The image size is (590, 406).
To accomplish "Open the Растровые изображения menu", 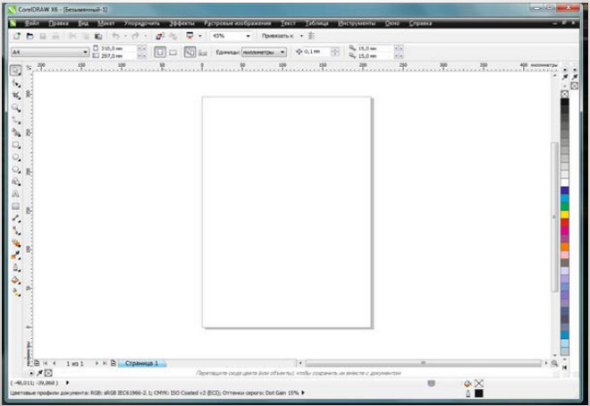I will (238, 23).
